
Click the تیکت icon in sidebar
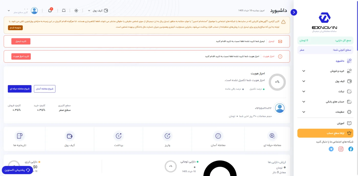[x=349, y=91]
